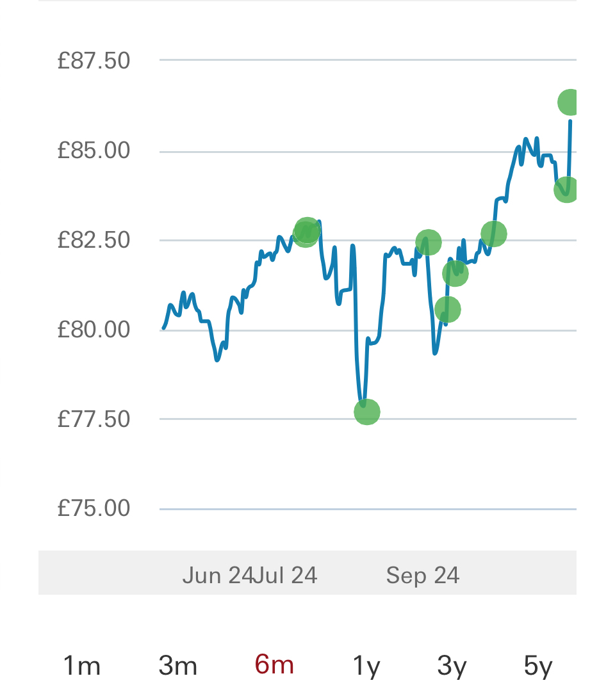Image resolution: width=615 pixels, height=692 pixels.
Task: Click green marker at lowest point near £77.50
Action: click(x=366, y=412)
